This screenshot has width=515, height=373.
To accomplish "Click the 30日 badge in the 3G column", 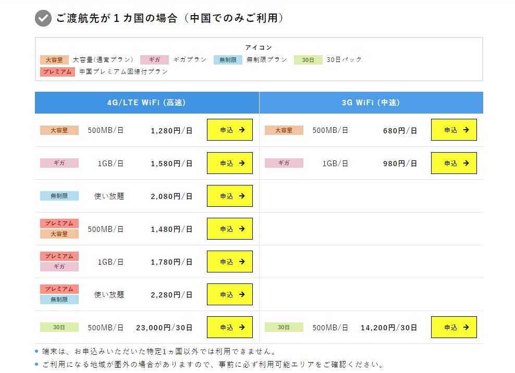I will tap(284, 327).
